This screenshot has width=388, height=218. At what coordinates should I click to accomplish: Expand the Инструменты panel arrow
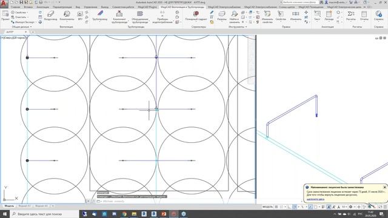246,27
